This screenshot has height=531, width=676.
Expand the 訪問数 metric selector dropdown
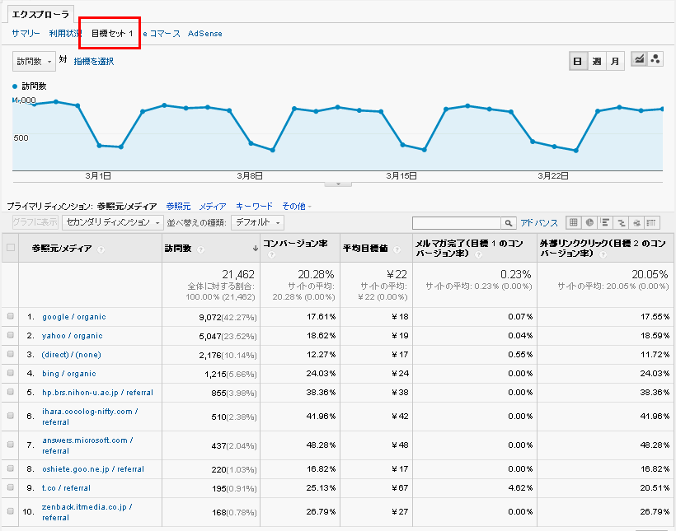click(x=35, y=61)
